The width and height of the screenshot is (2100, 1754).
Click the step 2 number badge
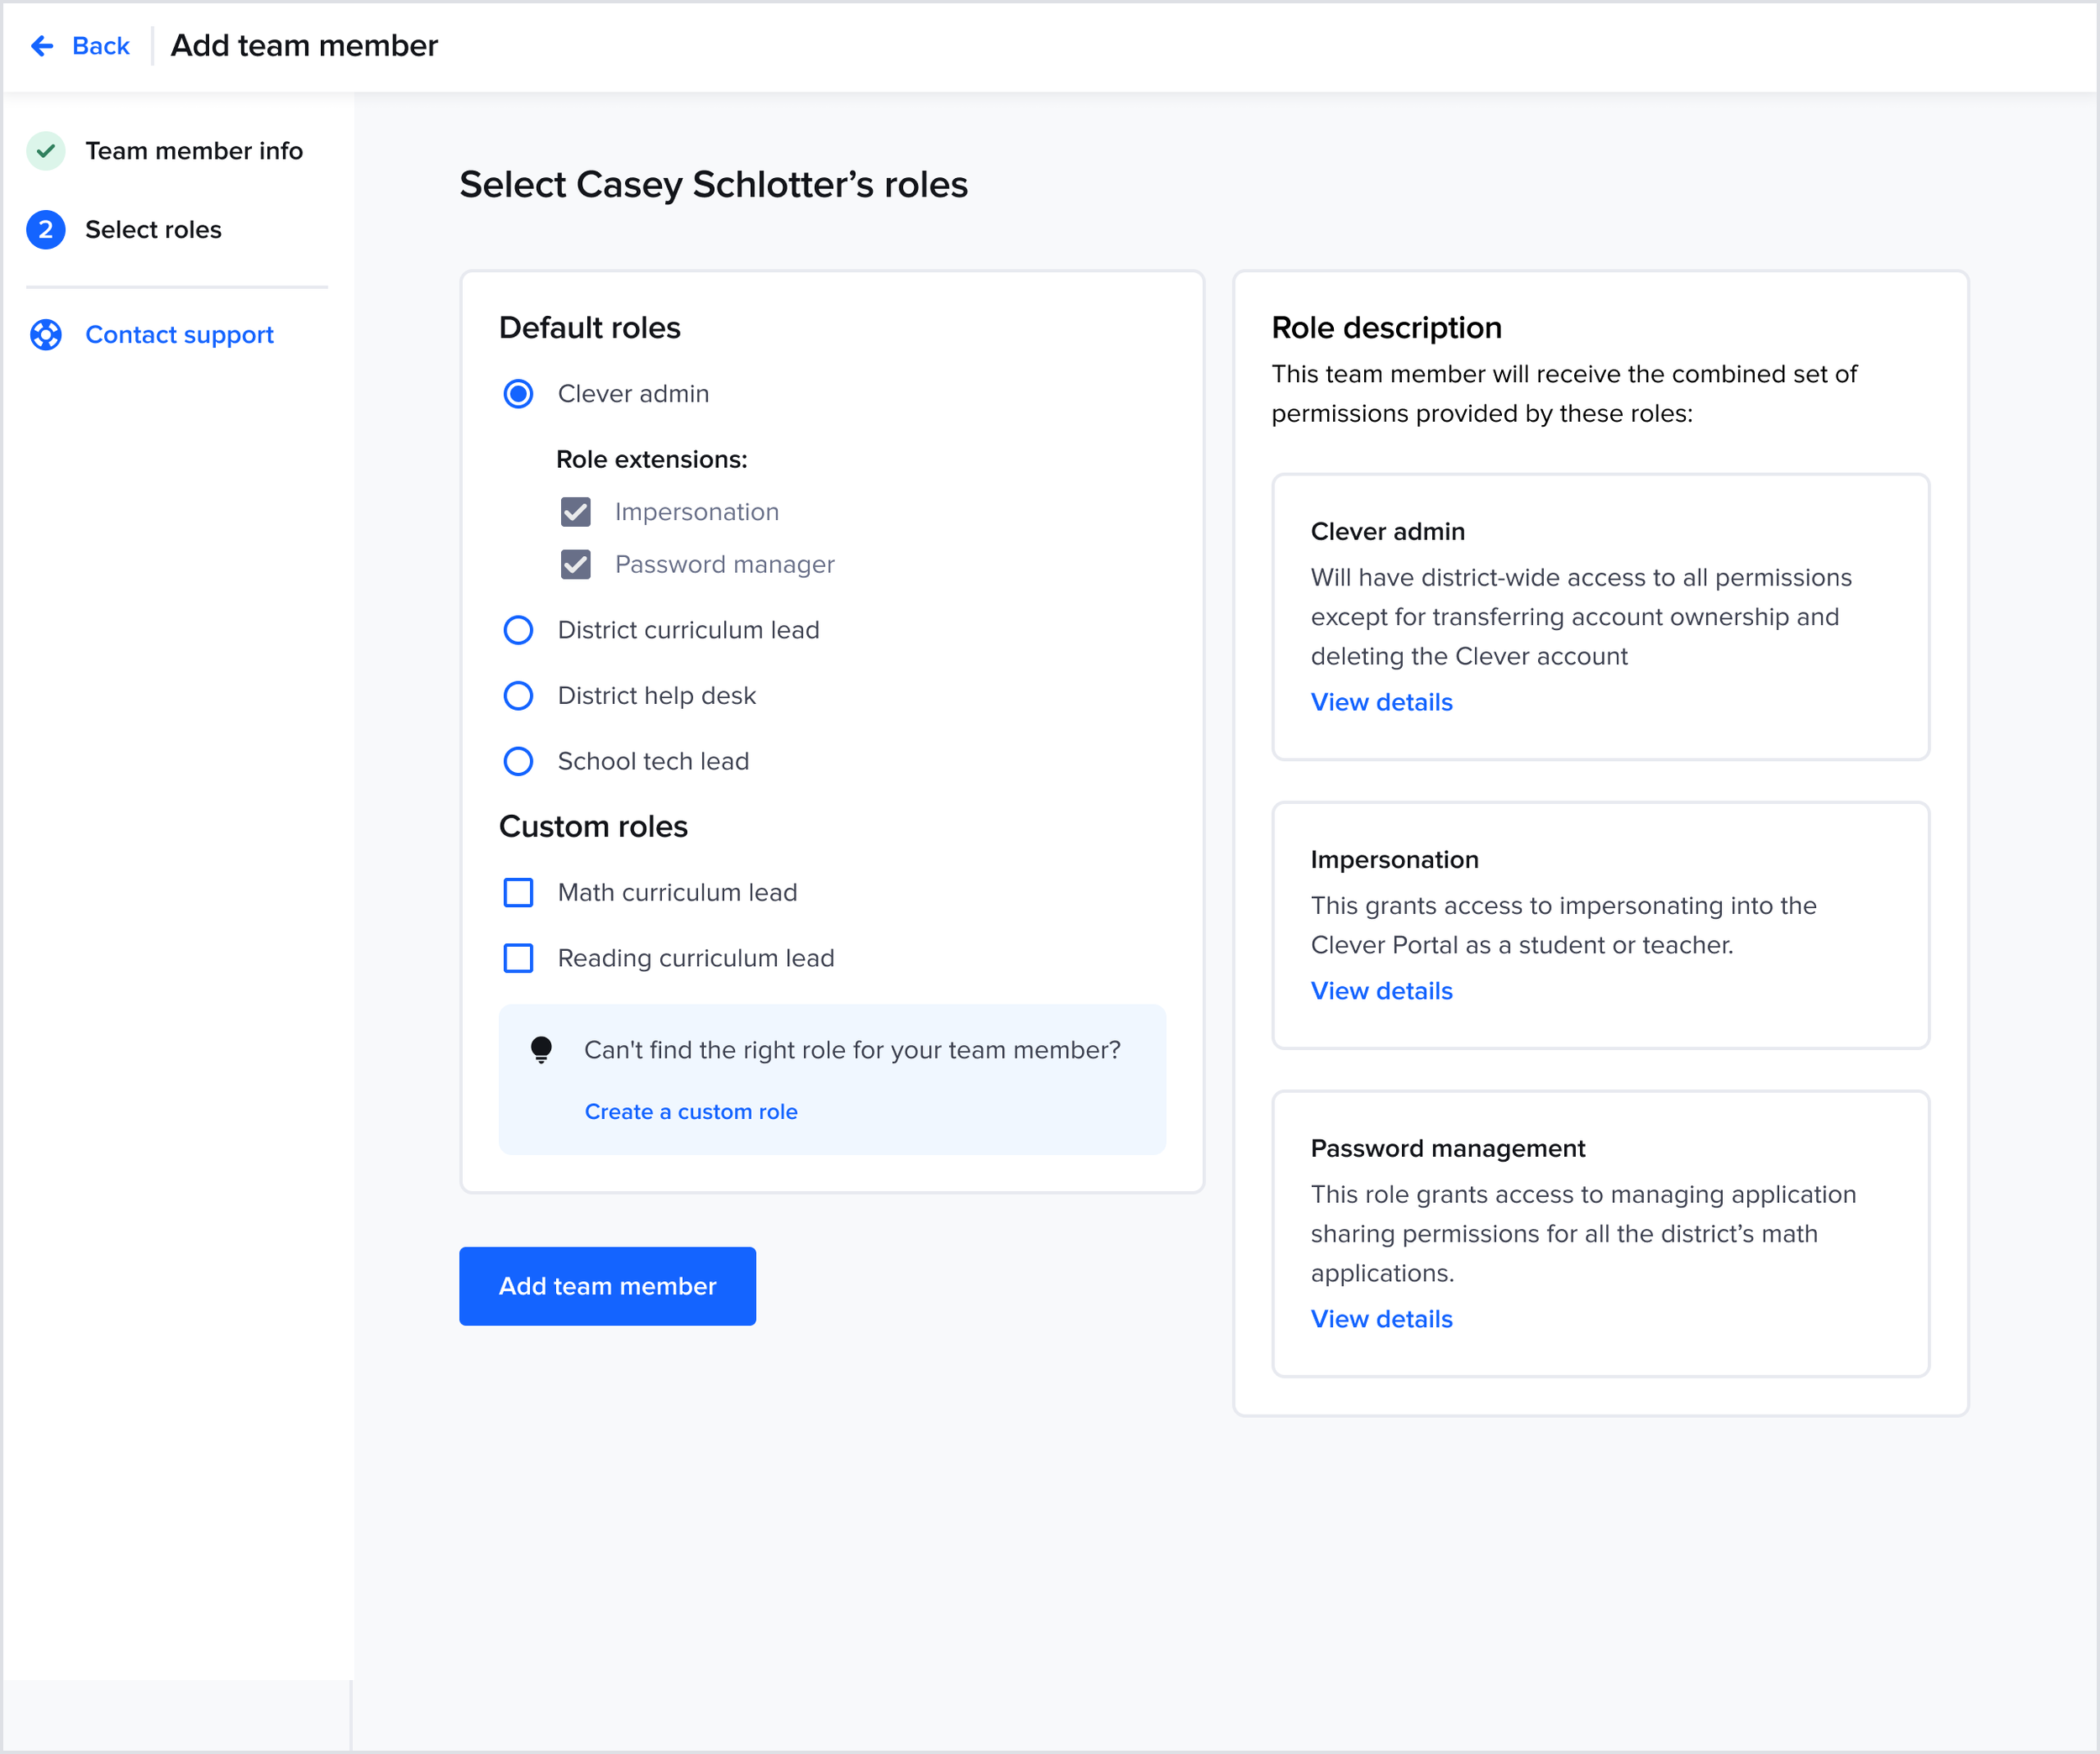tap(46, 230)
